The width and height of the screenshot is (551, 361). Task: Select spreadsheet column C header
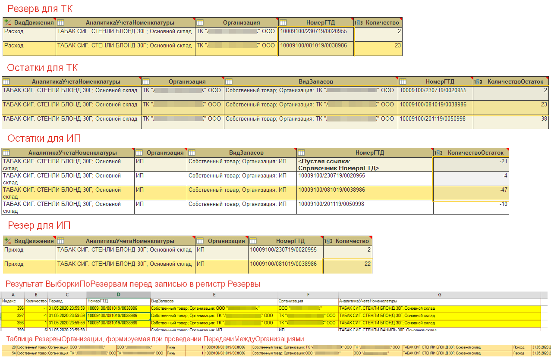point(67,294)
